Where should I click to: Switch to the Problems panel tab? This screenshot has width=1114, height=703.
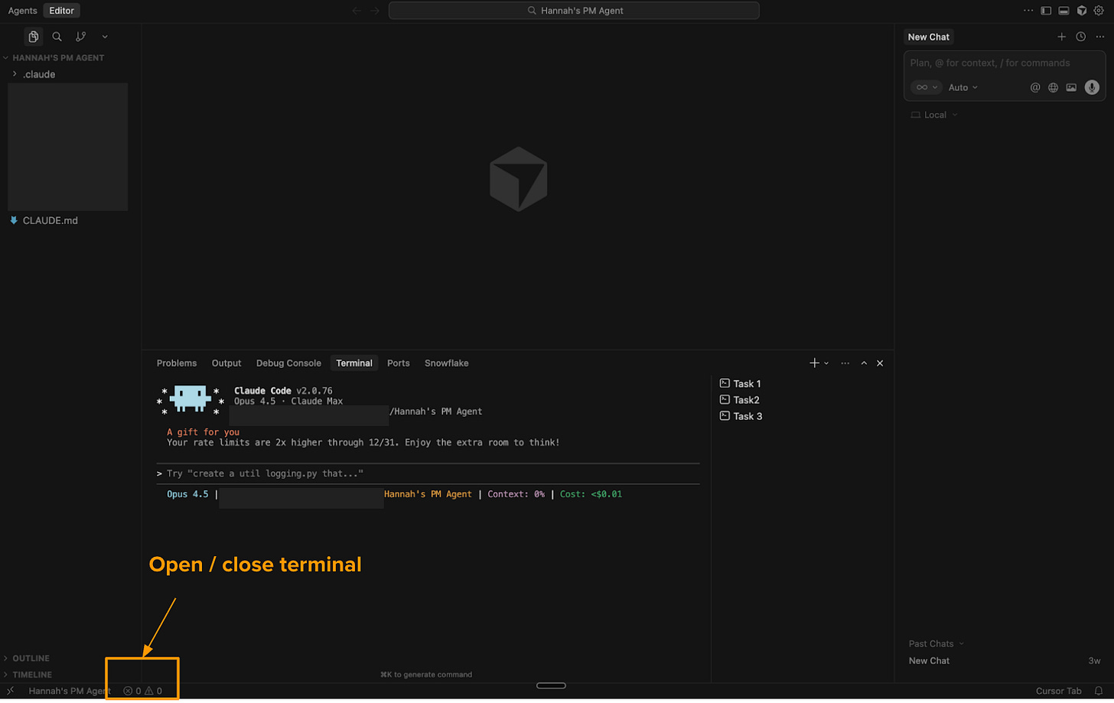177,363
